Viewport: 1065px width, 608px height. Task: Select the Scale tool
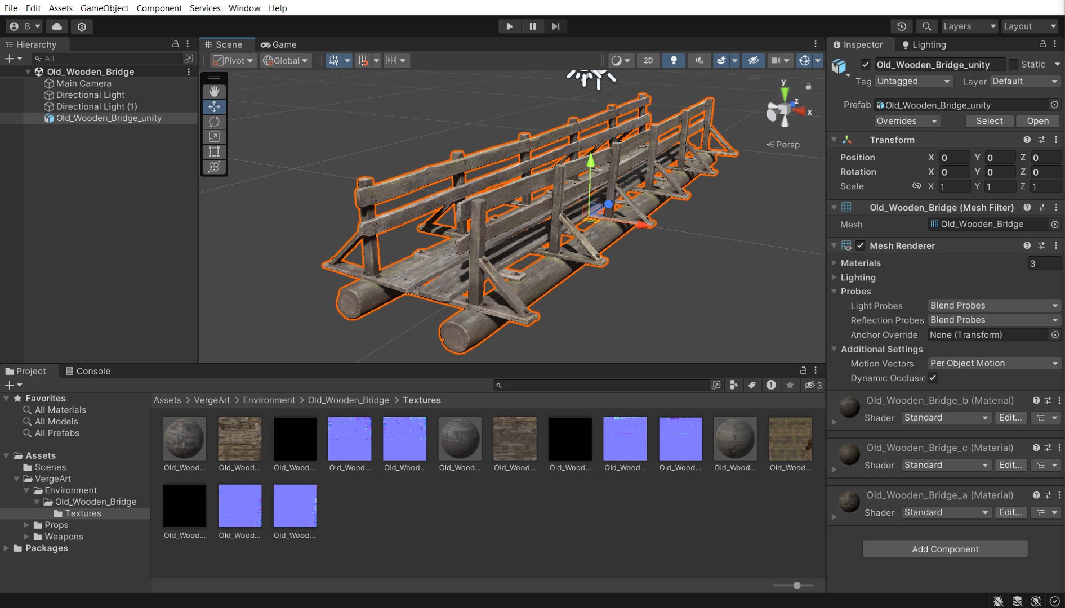pyautogui.click(x=214, y=137)
